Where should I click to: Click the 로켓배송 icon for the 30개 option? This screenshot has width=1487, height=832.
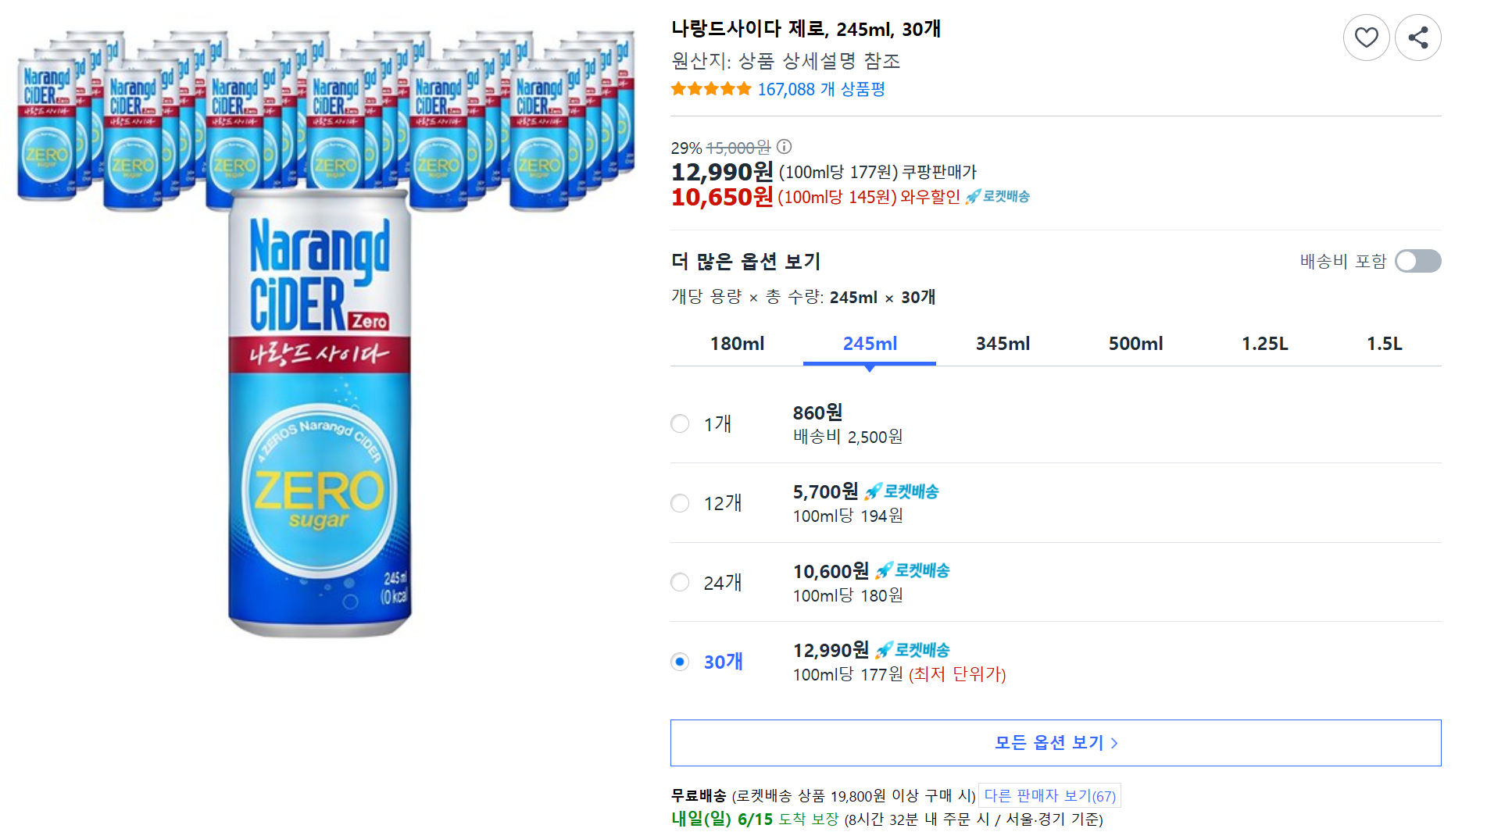click(884, 649)
